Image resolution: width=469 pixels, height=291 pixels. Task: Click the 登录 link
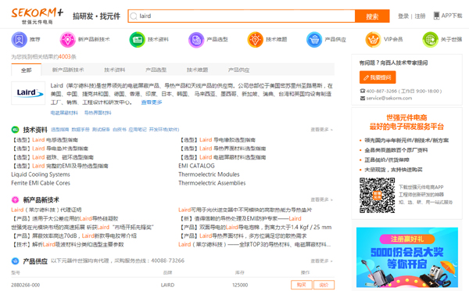pos(403,16)
